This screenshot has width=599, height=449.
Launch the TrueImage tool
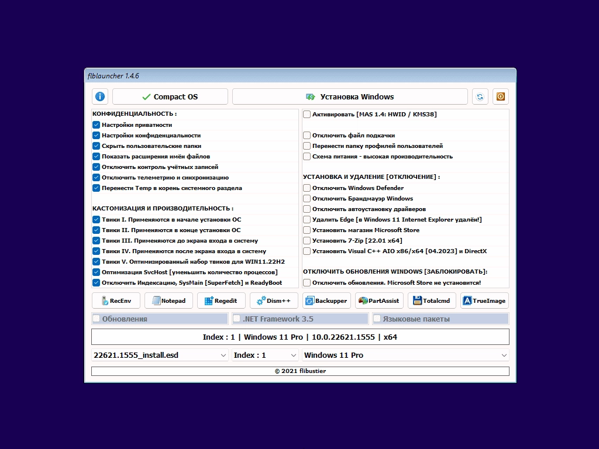[485, 301]
